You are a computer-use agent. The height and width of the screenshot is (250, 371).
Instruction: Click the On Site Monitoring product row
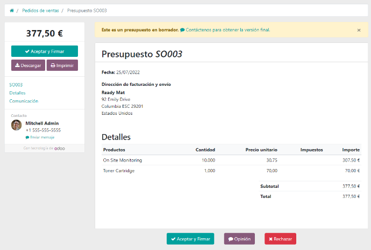coord(123,160)
